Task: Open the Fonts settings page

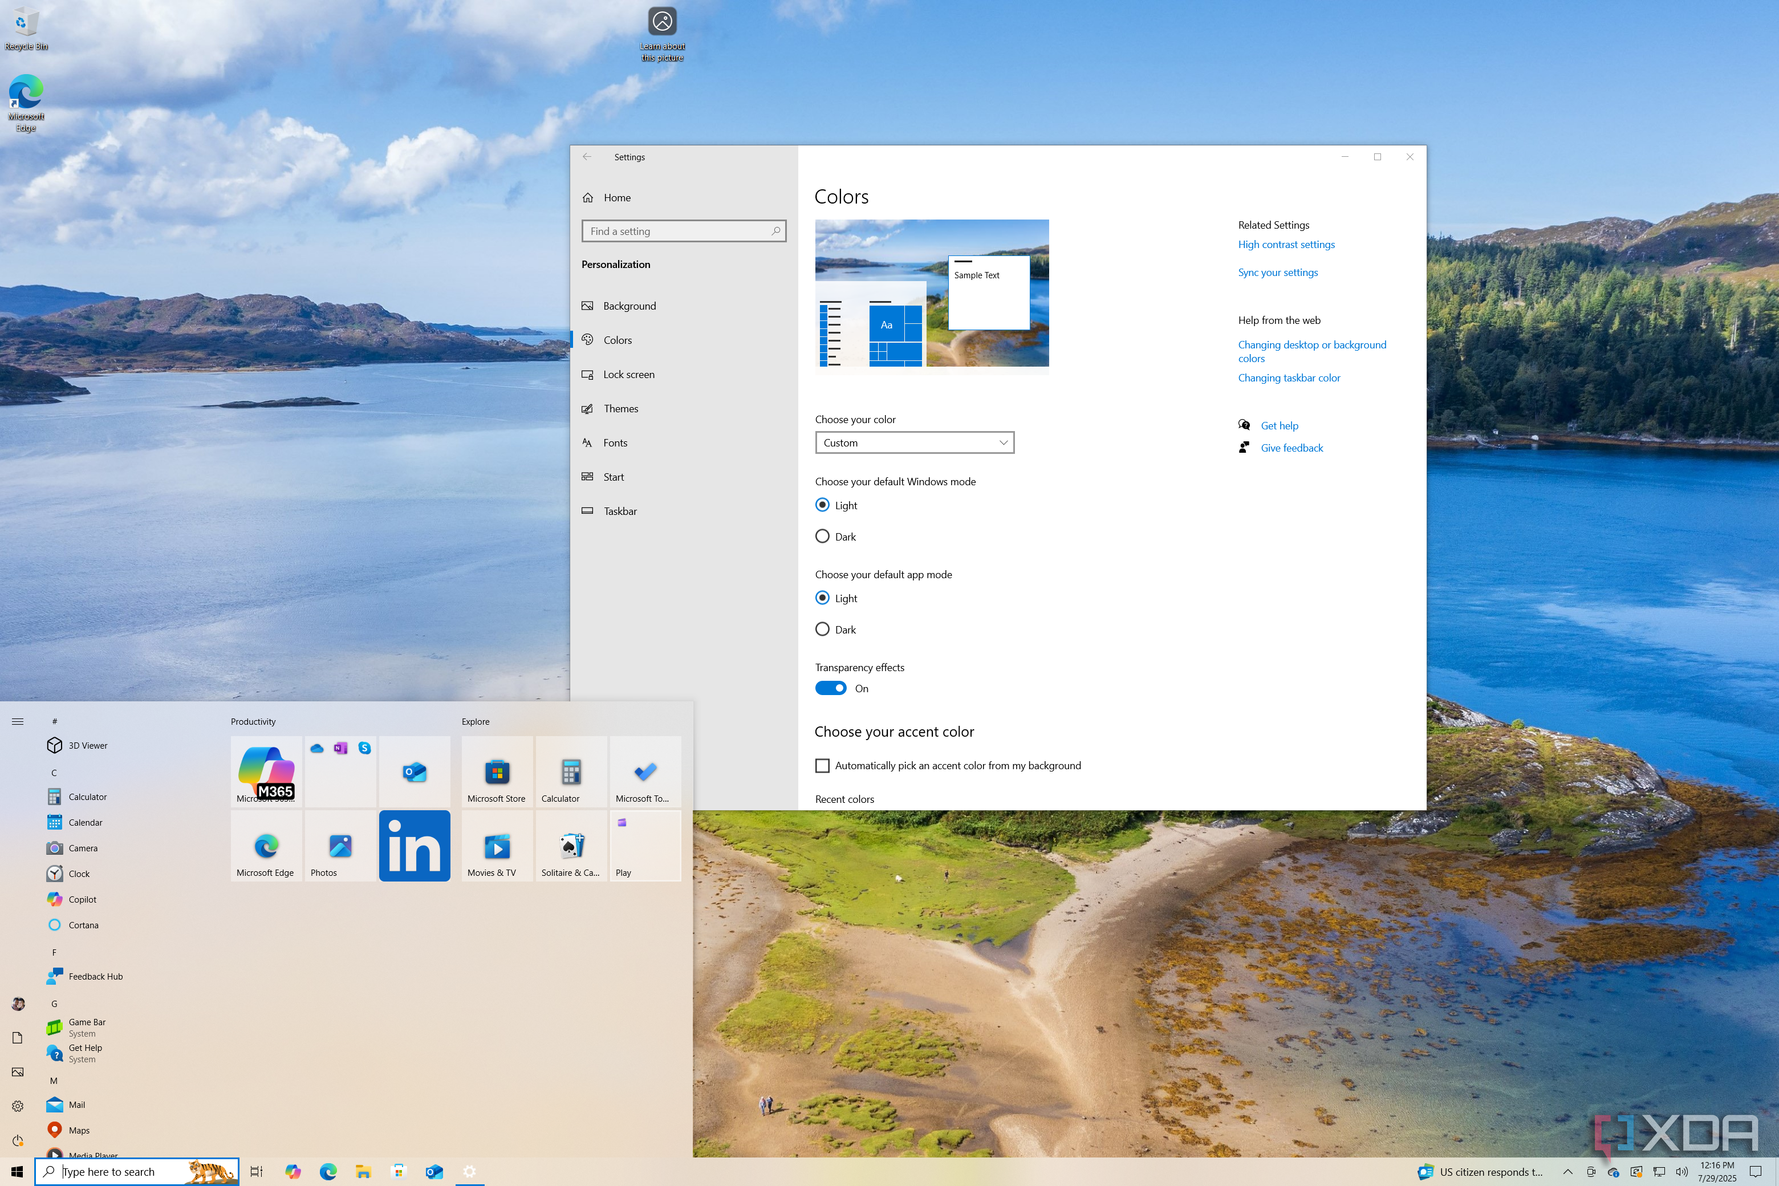Action: point(684,442)
